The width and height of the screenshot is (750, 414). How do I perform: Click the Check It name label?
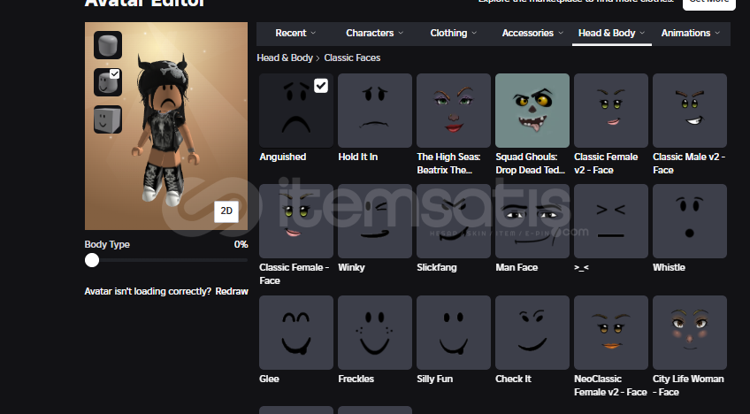pyautogui.click(x=513, y=379)
